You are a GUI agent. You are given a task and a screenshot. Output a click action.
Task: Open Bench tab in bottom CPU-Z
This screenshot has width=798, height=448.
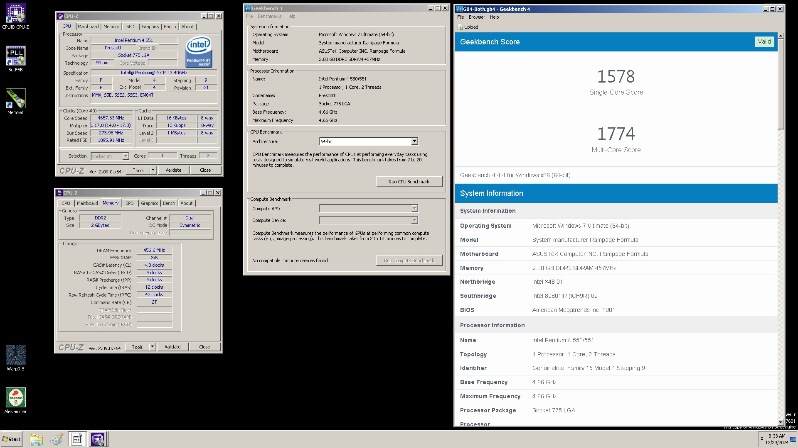click(x=169, y=203)
